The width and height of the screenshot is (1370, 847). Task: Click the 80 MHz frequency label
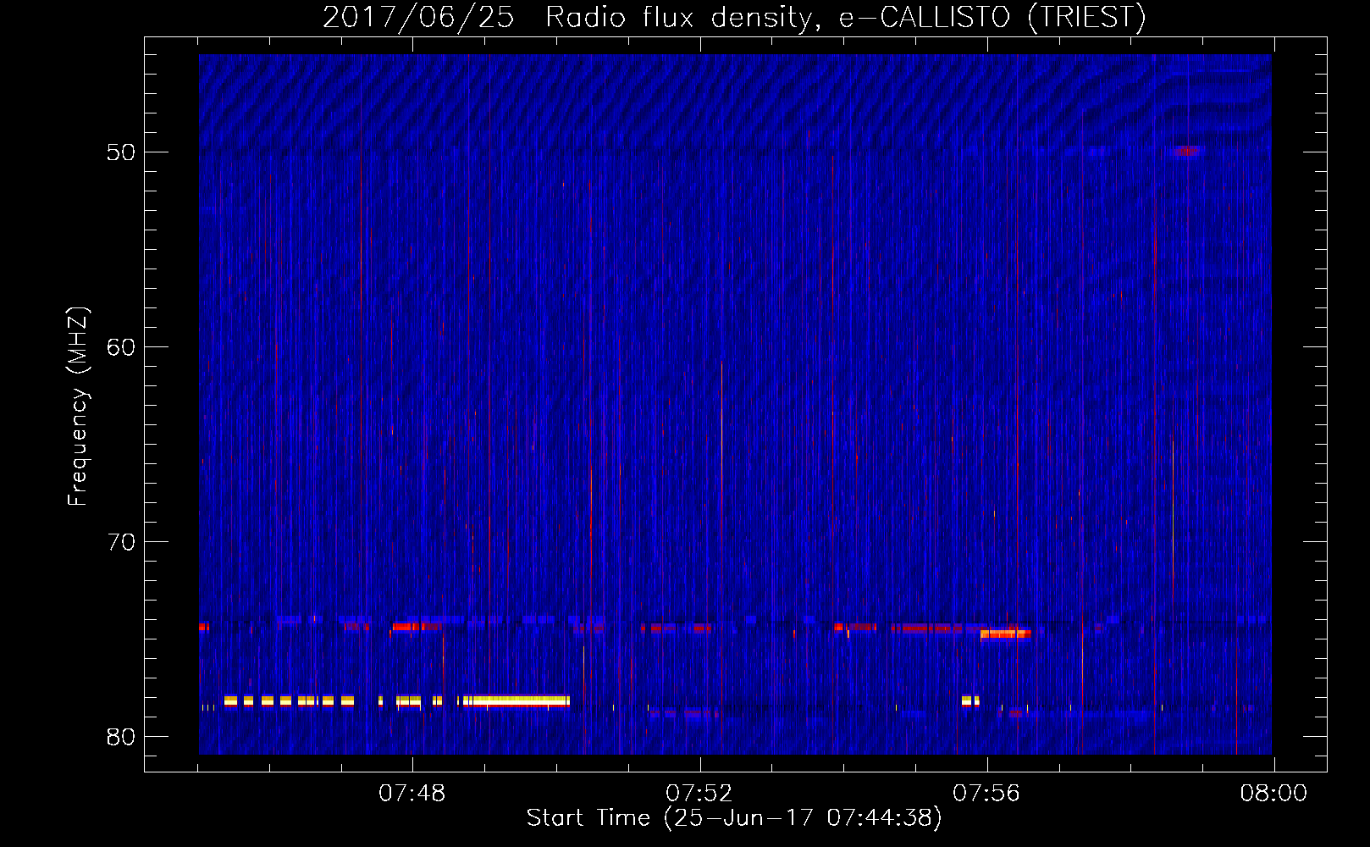point(122,737)
